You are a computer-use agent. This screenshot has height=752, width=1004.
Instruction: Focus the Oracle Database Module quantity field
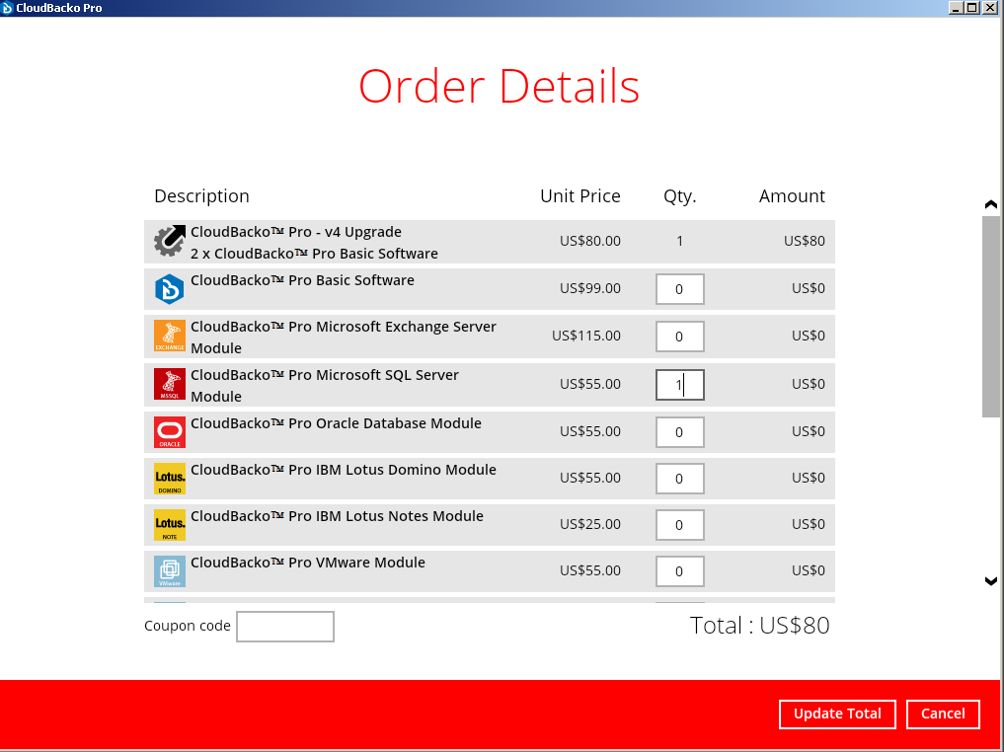point(680,432)
